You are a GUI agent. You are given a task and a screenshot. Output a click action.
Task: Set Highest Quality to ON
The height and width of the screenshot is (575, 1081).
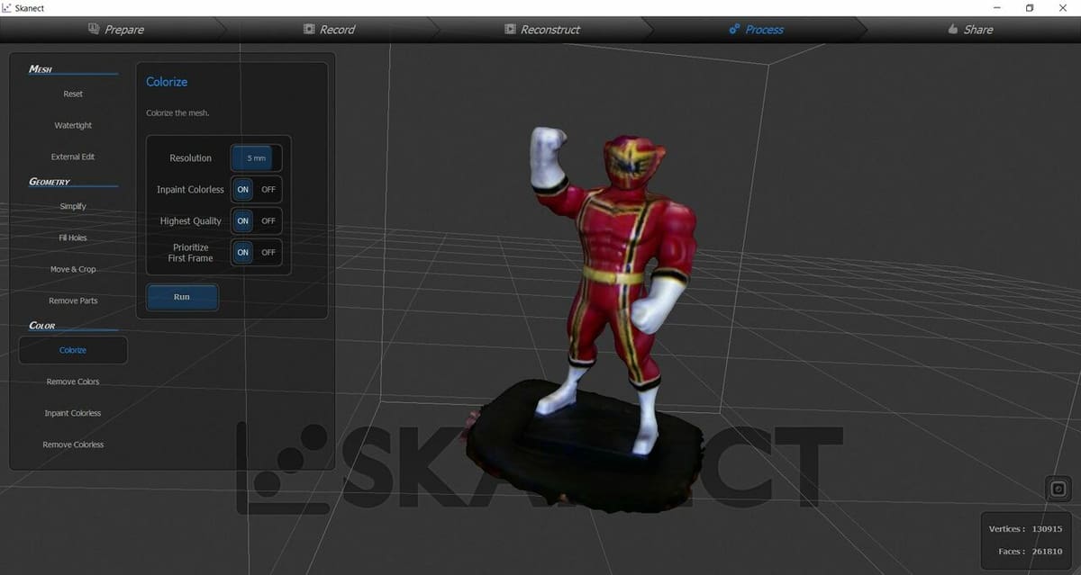pyautogui.click(x=243, y=221)
